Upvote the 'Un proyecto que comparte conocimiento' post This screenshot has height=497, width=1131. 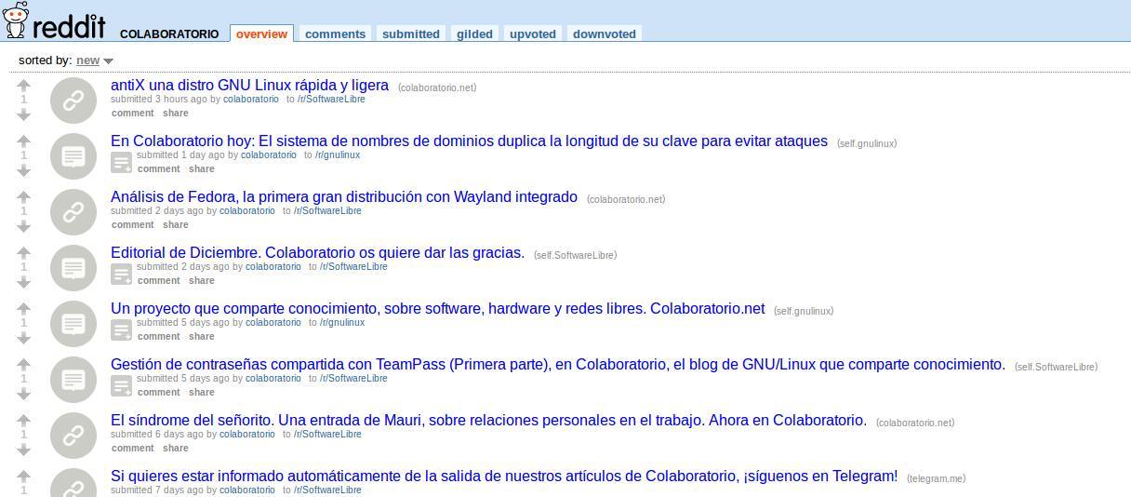click(x=24, y=308)
